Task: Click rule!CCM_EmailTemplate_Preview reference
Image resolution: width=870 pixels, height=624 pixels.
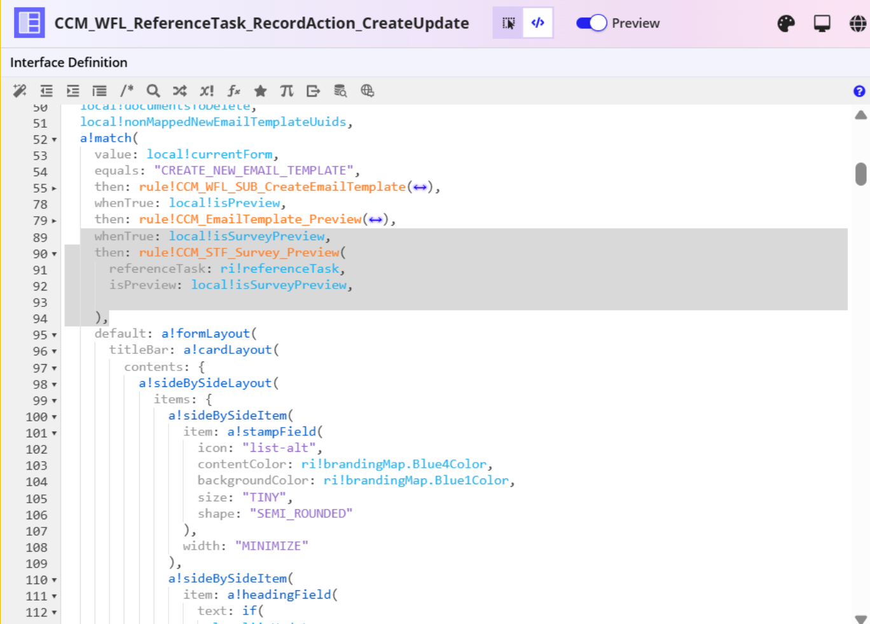Action: [251, 219]
